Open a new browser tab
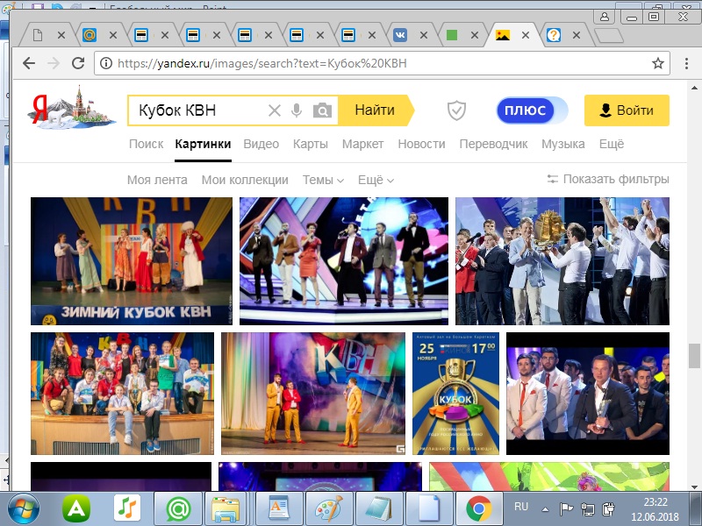Screen dimensions: 702x526 click(607, 35)
